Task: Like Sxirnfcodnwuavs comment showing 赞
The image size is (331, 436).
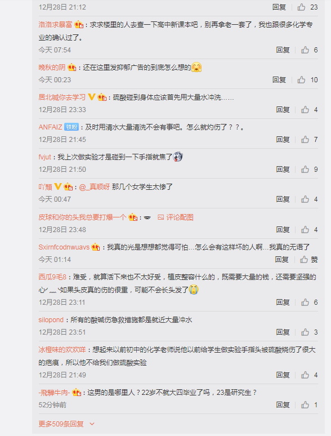Action: pyautogui.click(x=304, y=260)
